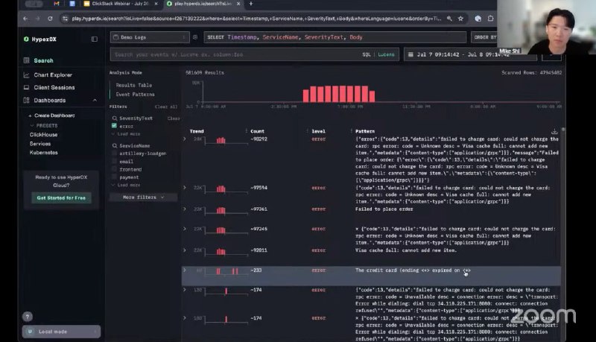596x342 pixels.
Task: Click the Count column header
Action: [257, 131]
